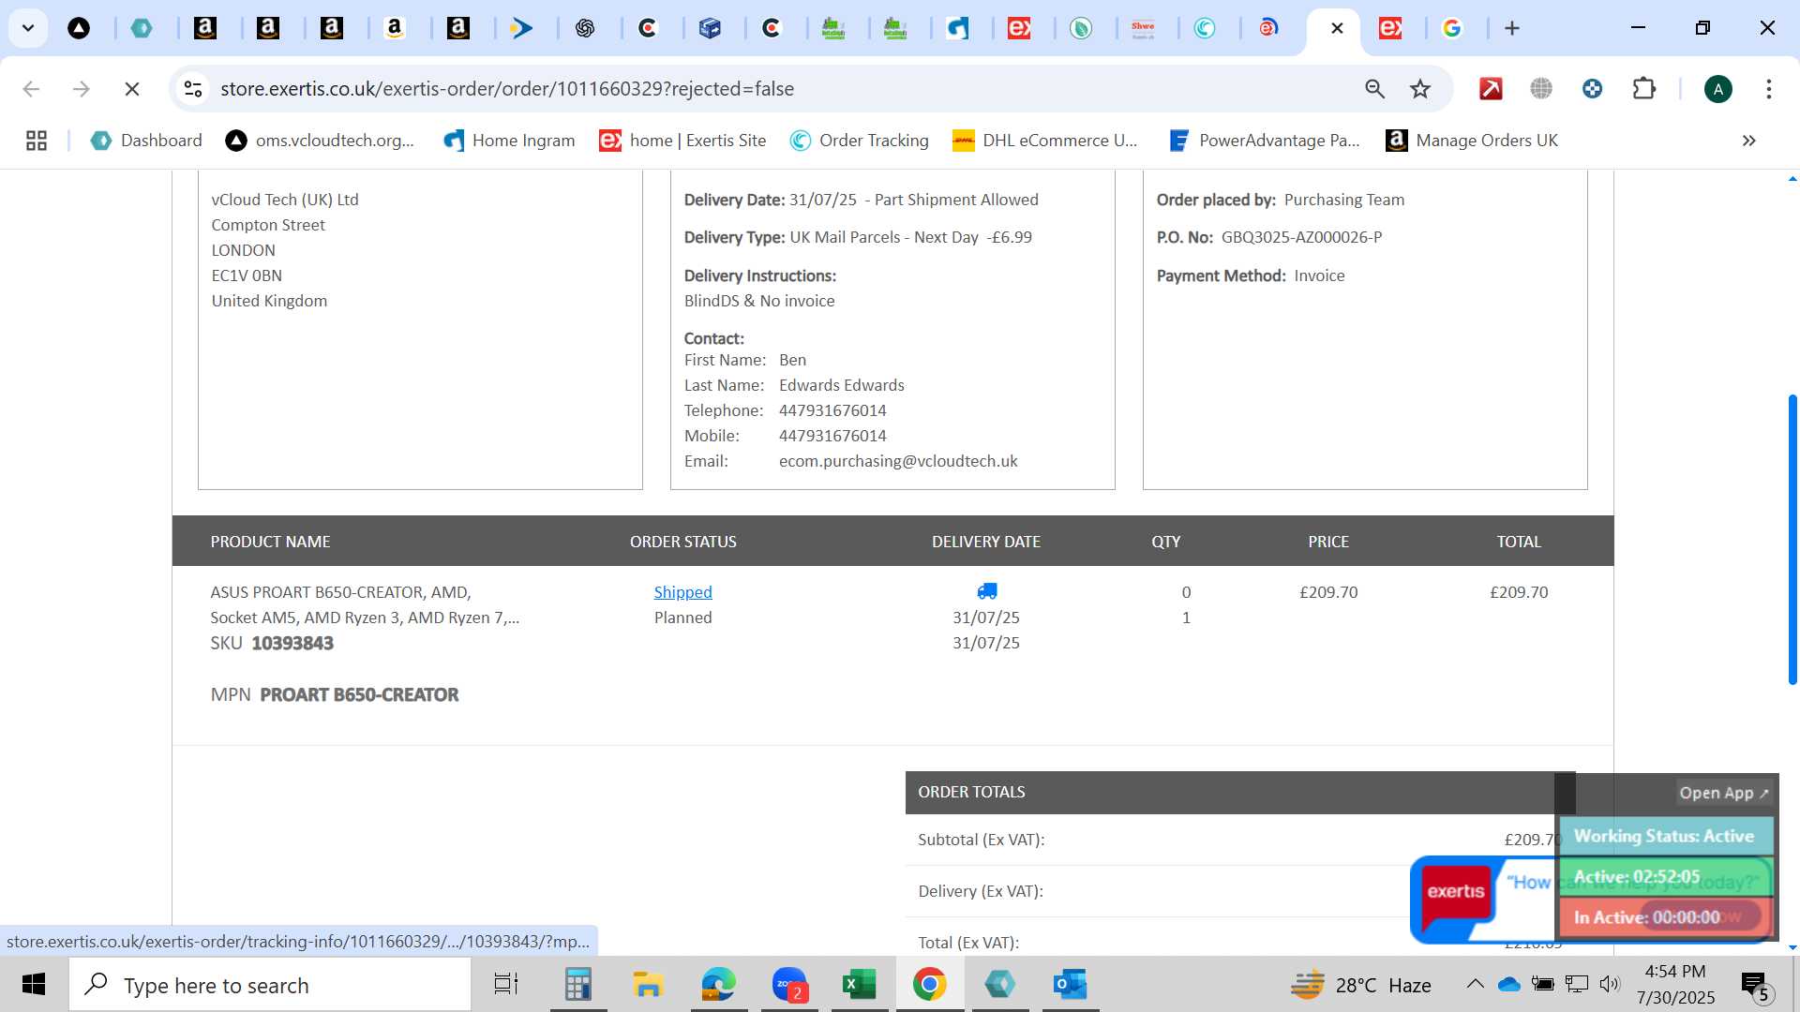This screenshot has width=1800, height=1012.
Task: Show hidden system tray icons
Action: [x=1475, y=984]
